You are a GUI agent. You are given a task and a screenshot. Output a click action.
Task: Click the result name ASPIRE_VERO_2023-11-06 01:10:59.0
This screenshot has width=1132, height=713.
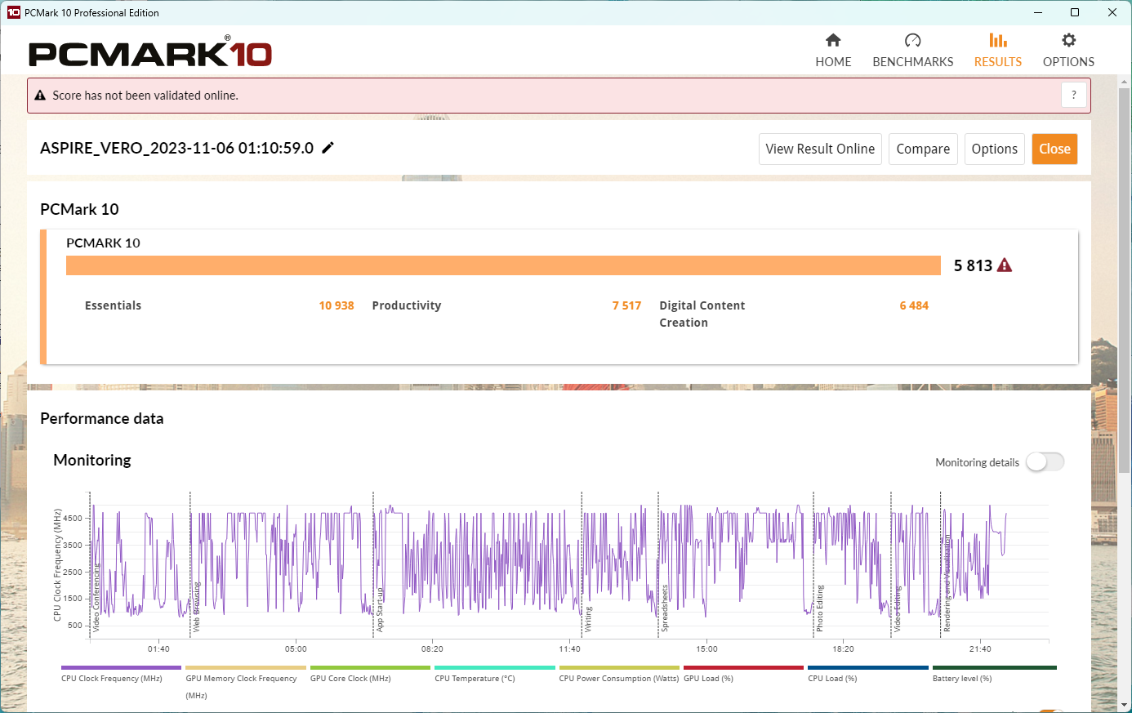point(177,148)
